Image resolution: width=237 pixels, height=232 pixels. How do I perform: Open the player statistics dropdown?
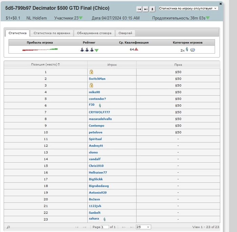coord(188,8)
